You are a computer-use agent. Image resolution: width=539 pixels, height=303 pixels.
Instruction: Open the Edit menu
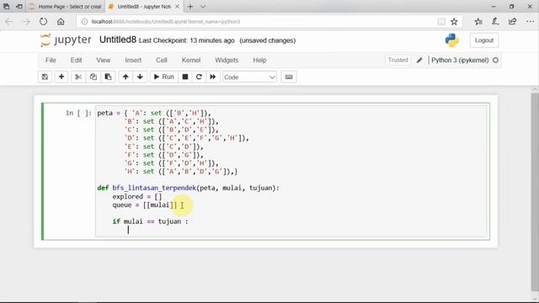pyautogui.click(x=76, y=60)
